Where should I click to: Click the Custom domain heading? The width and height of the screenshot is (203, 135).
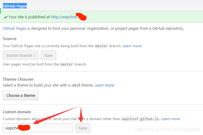click(x=17, y=112)
